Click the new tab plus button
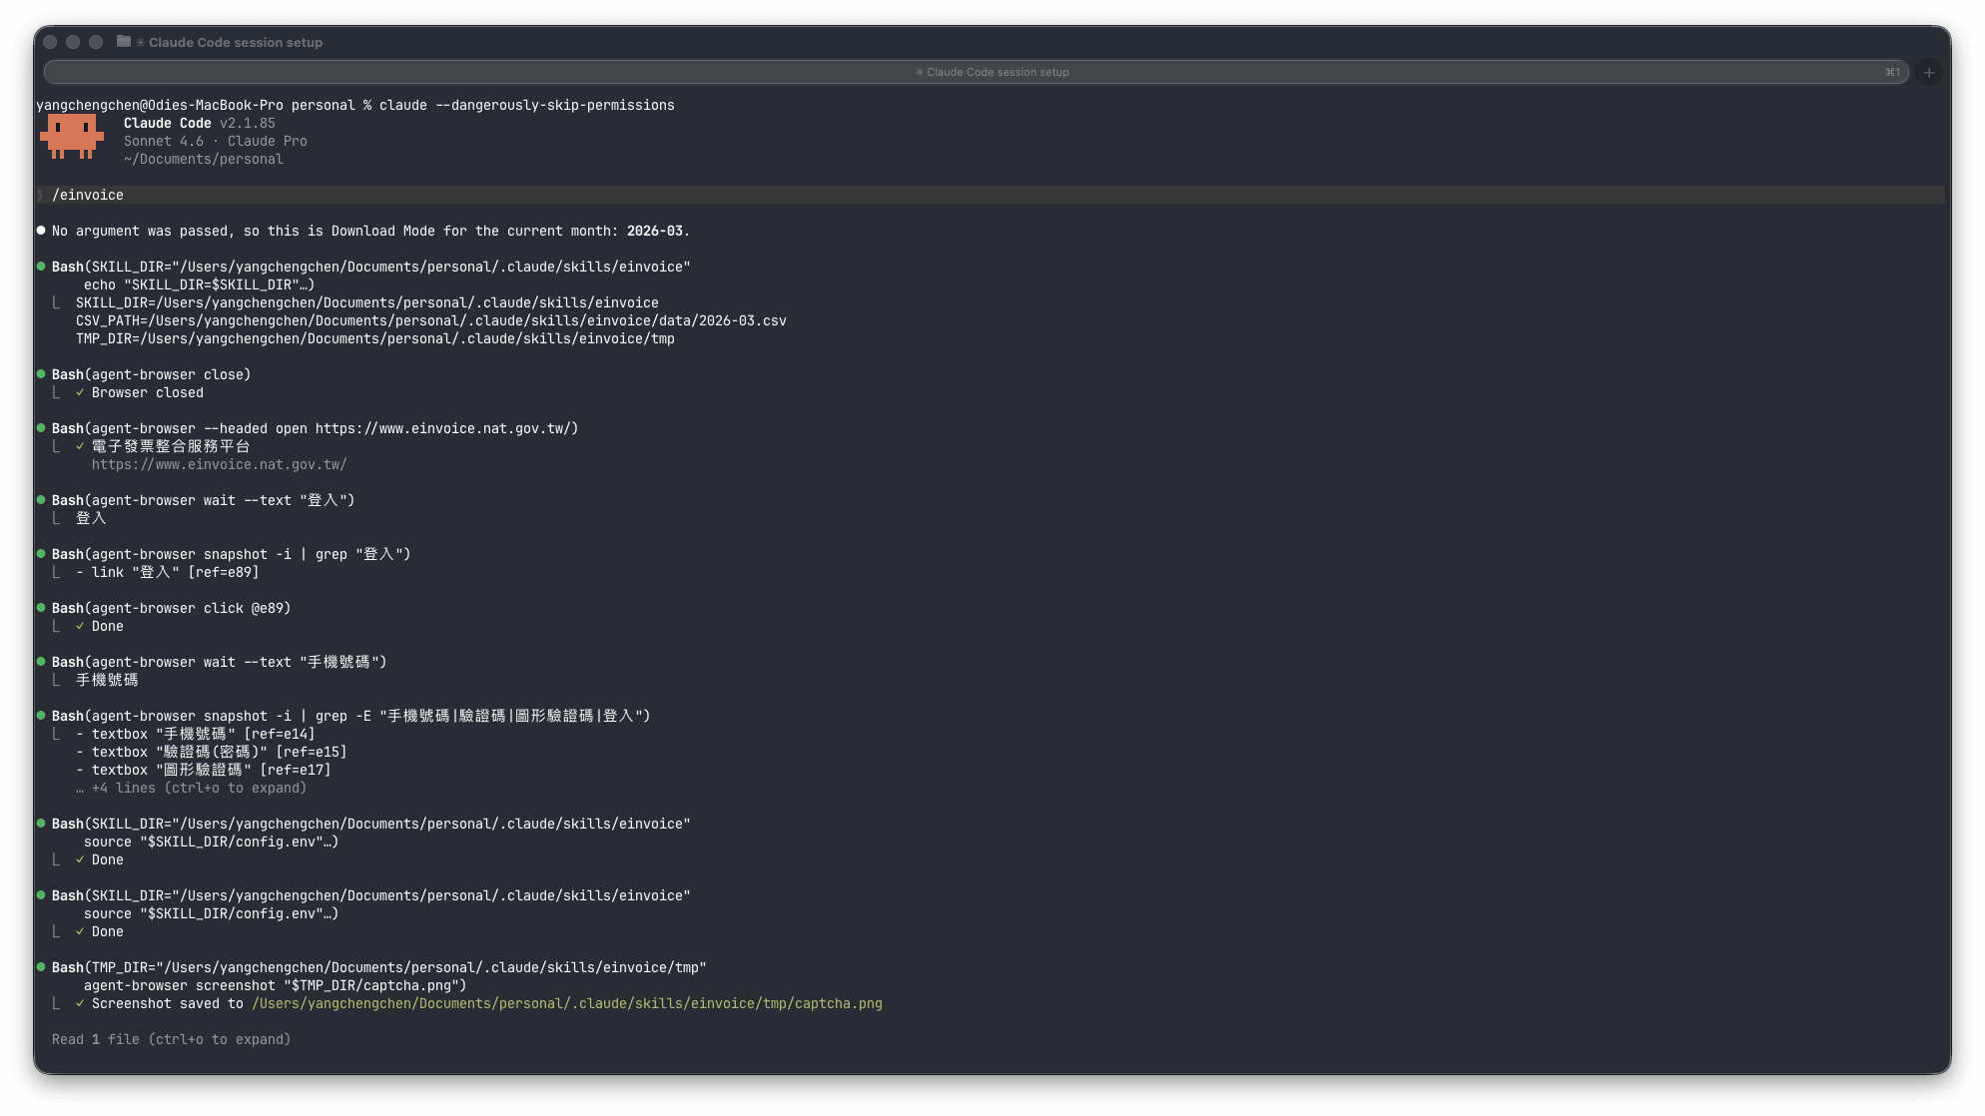 click(x=1928, y=73)
